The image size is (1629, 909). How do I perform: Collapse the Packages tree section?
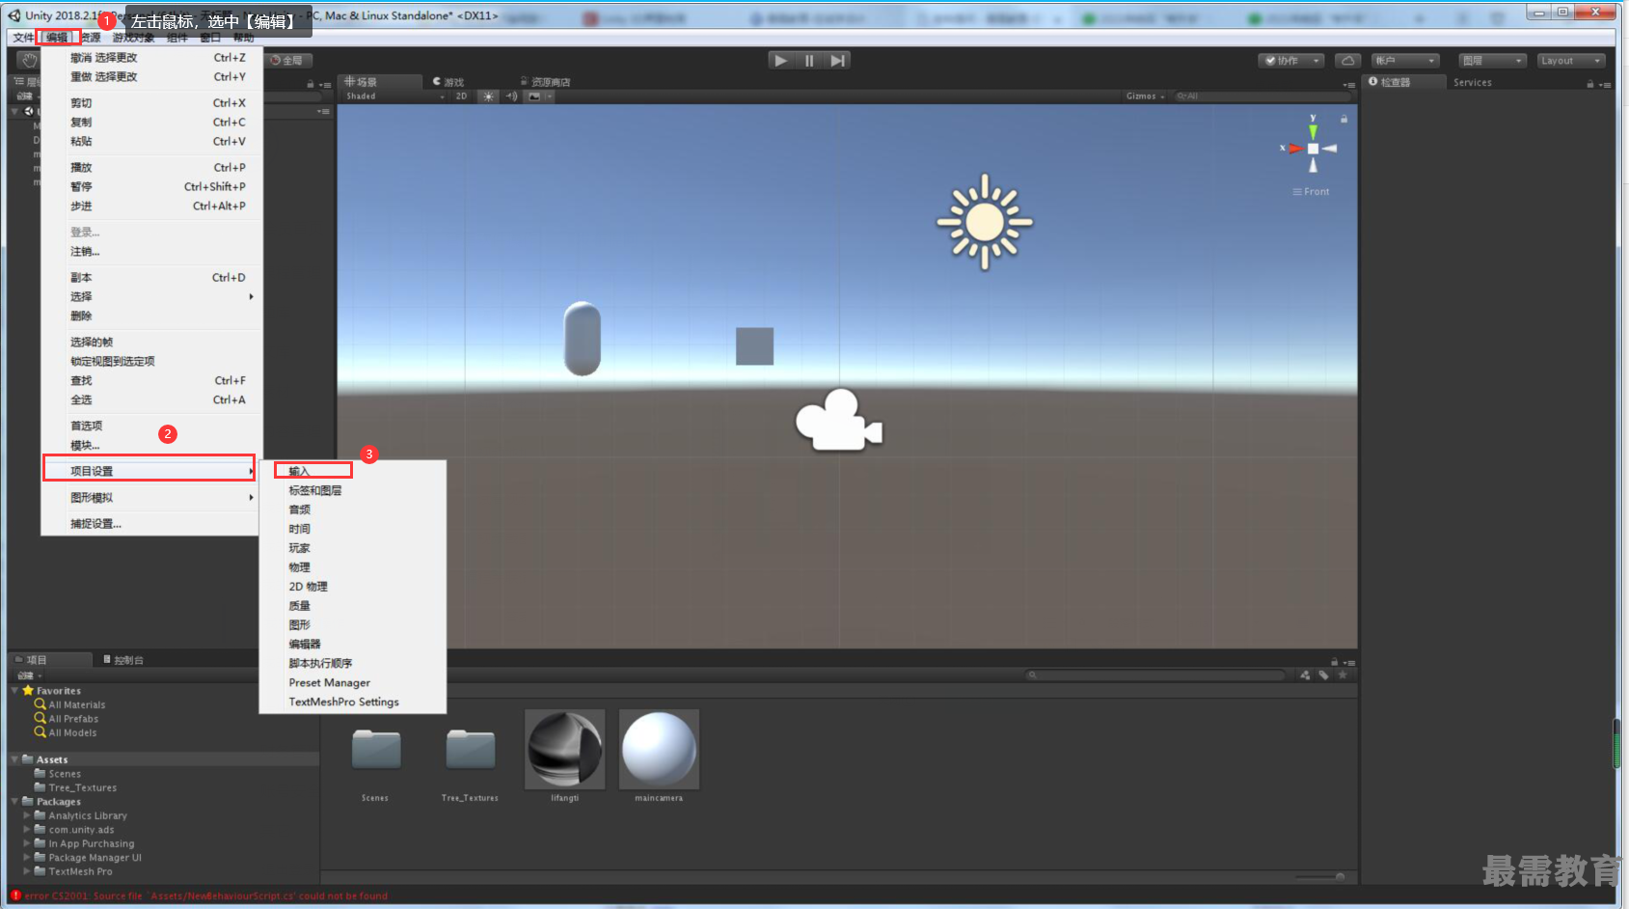14,802
